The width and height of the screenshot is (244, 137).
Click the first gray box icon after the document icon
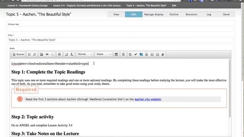click(152, 54)
